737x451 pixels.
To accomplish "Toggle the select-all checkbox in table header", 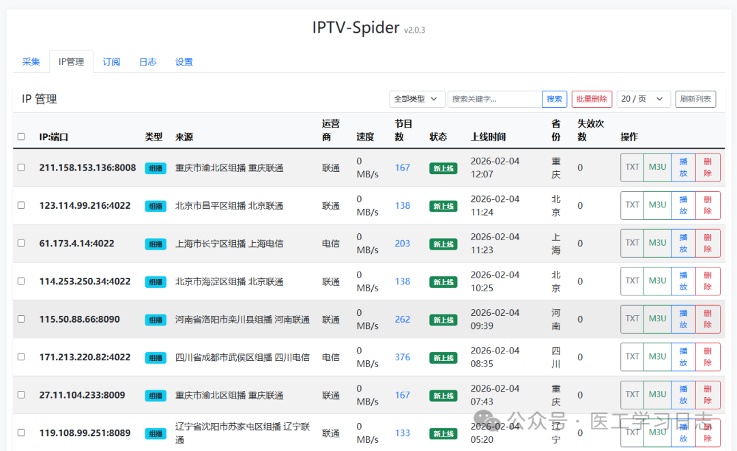I will (x=21, y=136).
